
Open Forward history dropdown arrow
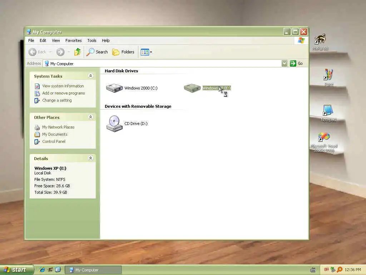pos(69,52)
